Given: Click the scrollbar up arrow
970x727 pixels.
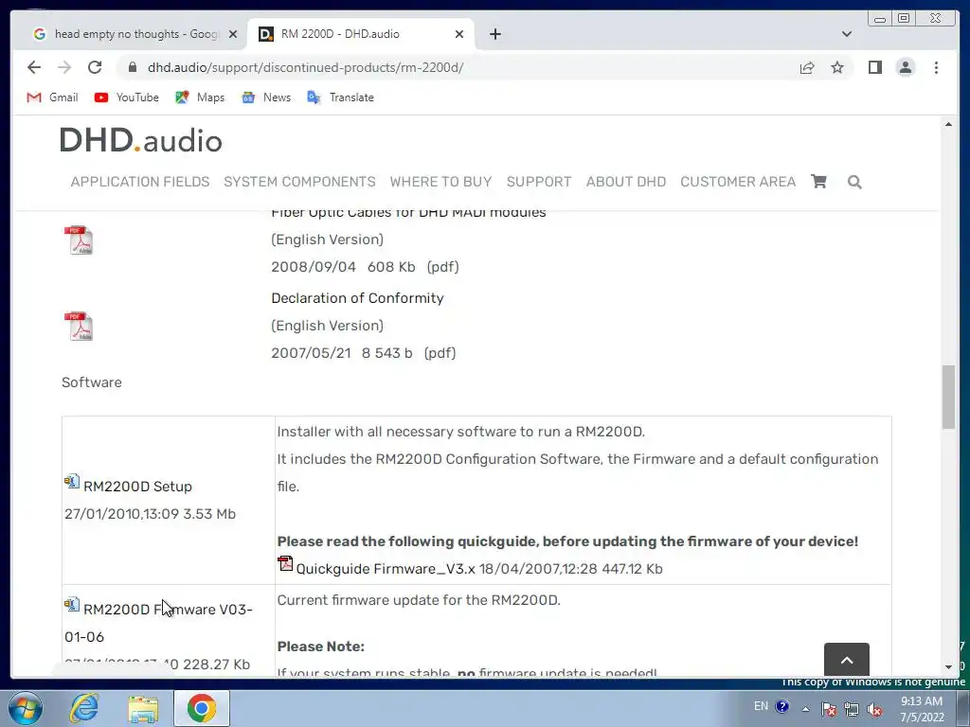Looking at the screenshot, I should (x=948, y=125).
